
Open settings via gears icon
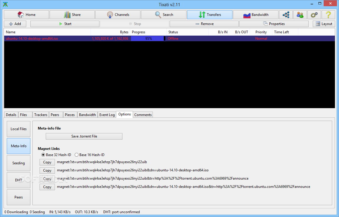314,15
